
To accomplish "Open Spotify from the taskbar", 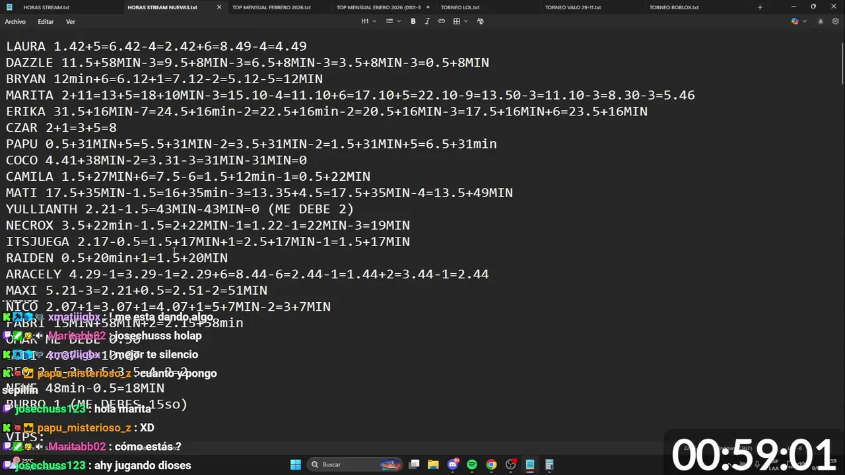I will click(x=472, y=464).
